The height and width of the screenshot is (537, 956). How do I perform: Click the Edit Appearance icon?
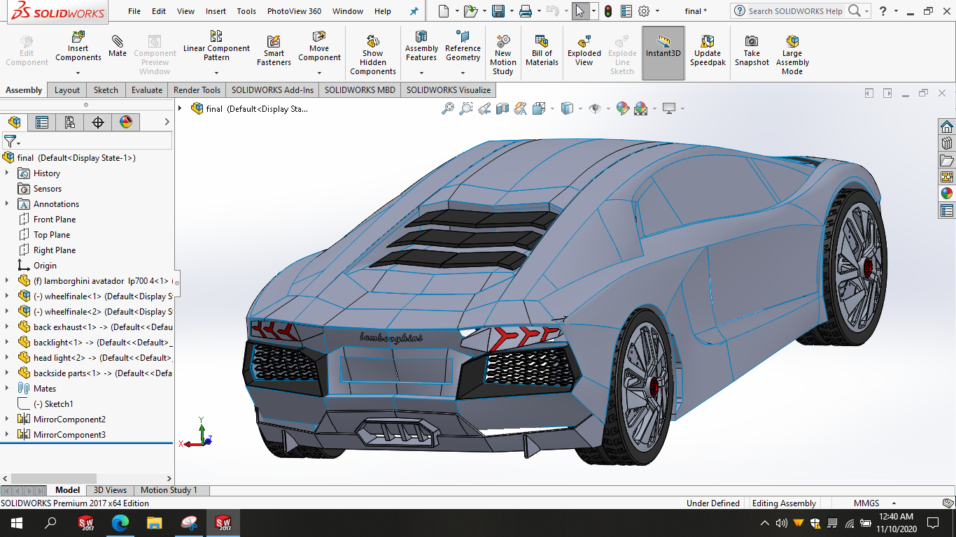pyautogui.click(x=623, y=108)
